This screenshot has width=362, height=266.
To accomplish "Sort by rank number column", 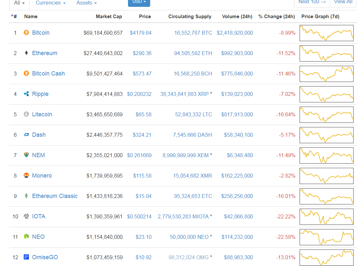I will (x=14, y=16).
